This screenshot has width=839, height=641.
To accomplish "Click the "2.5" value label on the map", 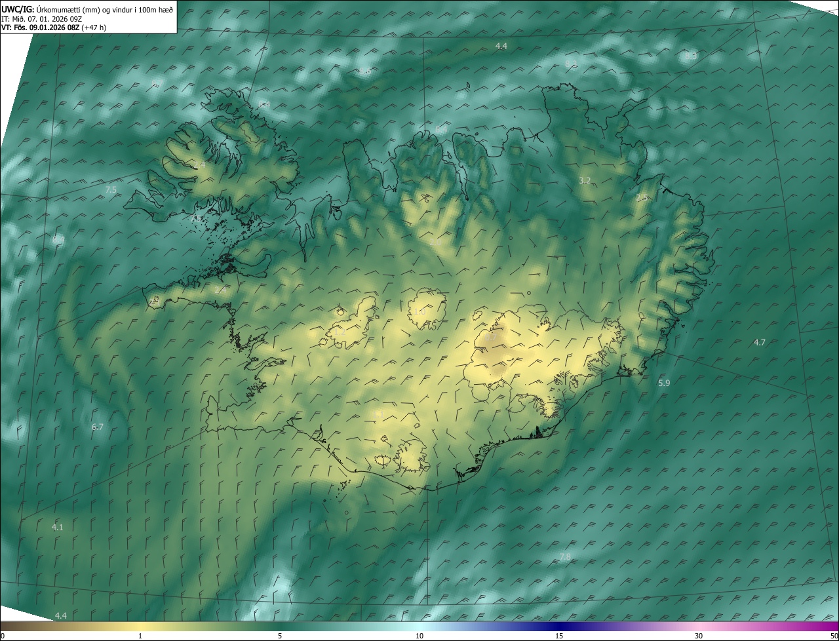I will tap(642, 197).
